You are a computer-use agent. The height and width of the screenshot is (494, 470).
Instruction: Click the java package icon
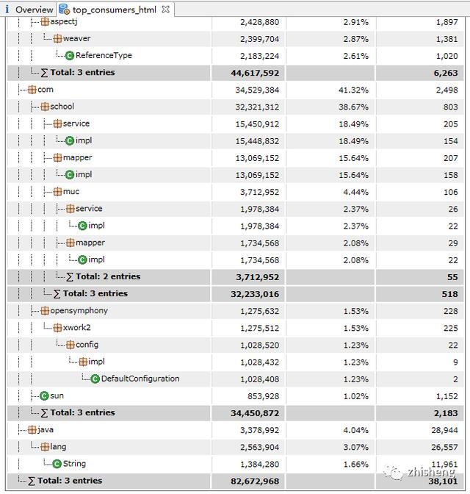32,430
